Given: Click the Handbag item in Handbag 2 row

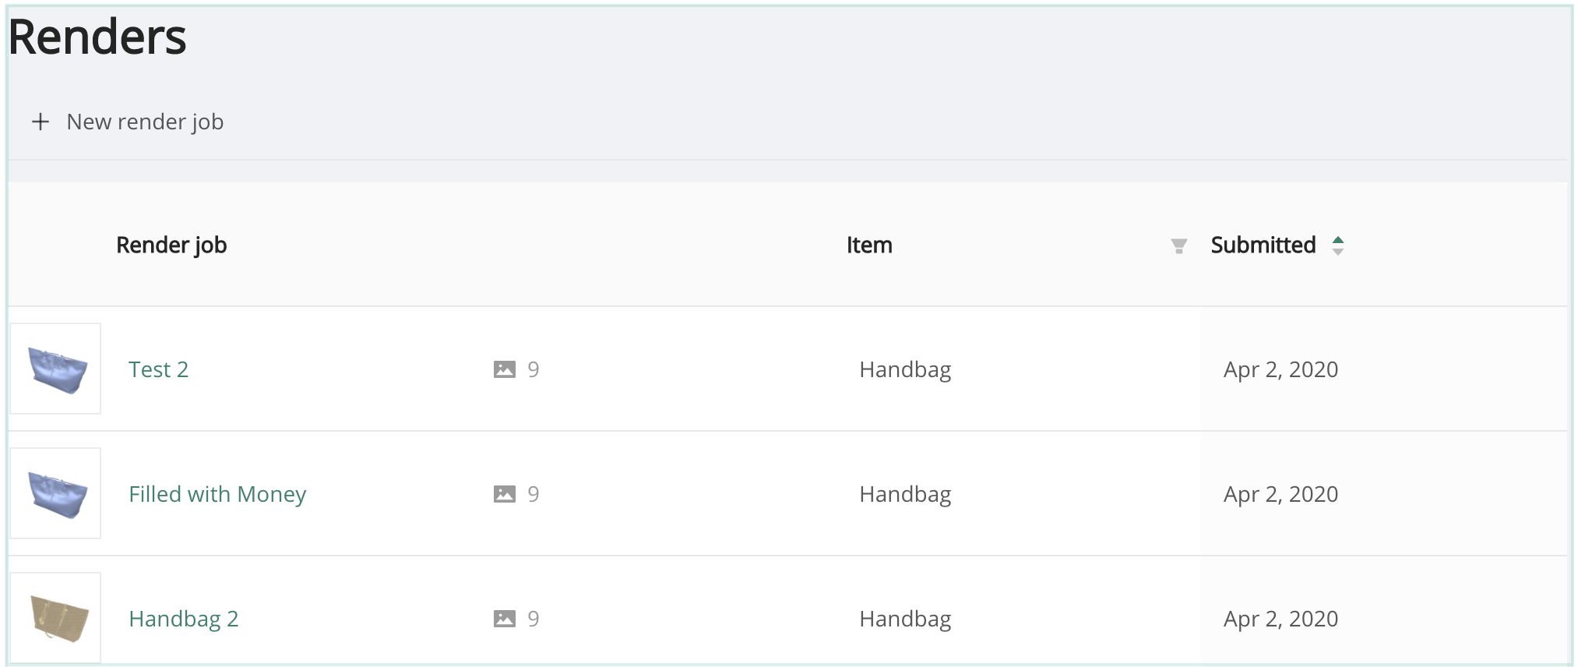Looking at the screenshot, I should coord(905,619).
